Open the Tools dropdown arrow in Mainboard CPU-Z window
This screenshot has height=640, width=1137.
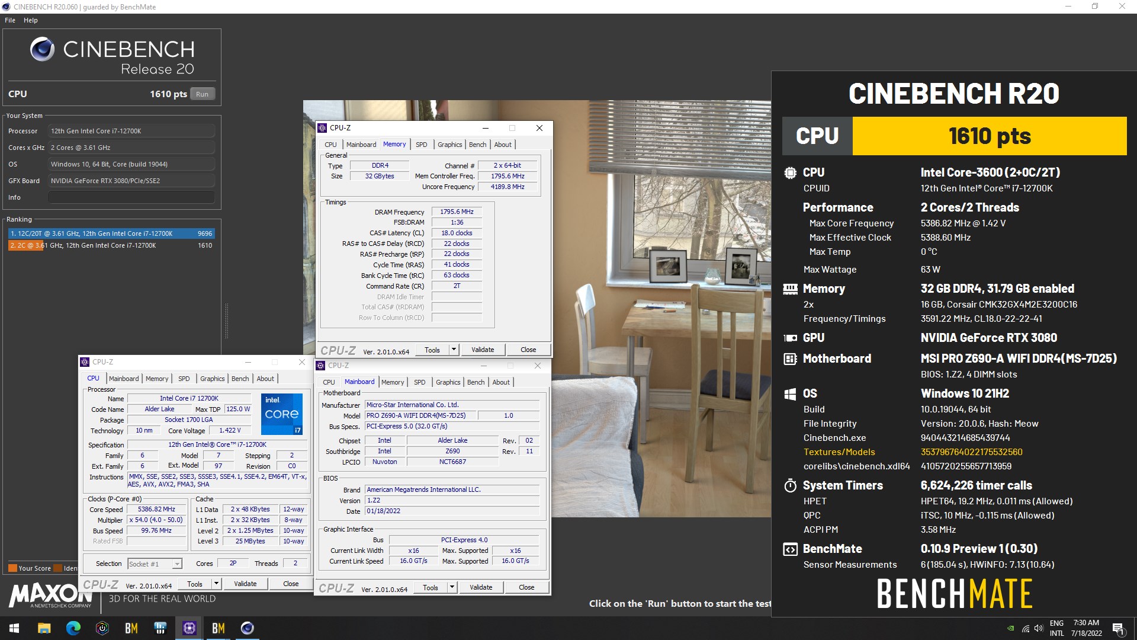pyautogui.click(x=452, y=587)
